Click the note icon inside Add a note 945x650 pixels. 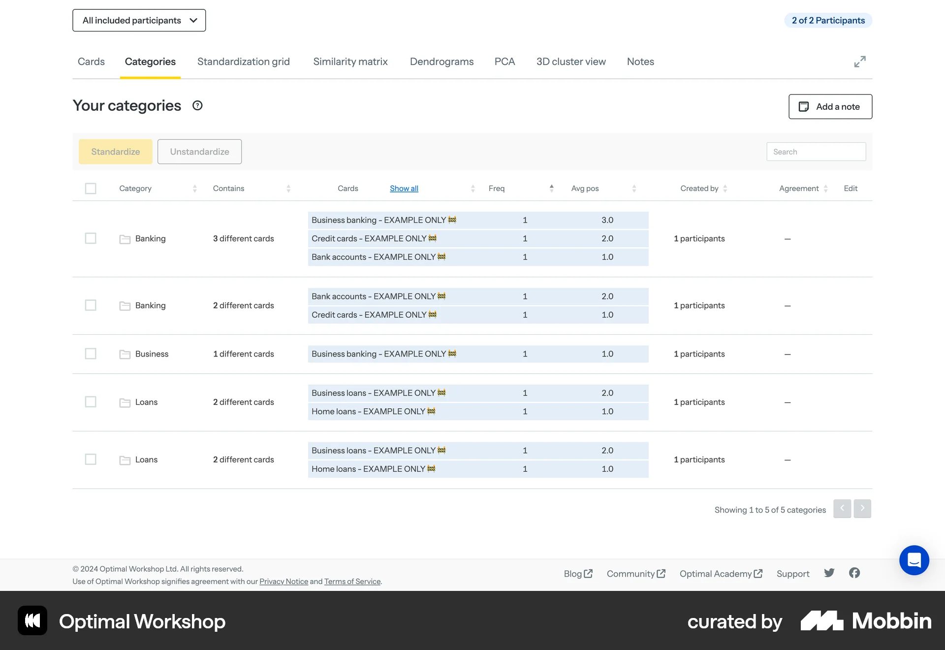pos(804,106)
